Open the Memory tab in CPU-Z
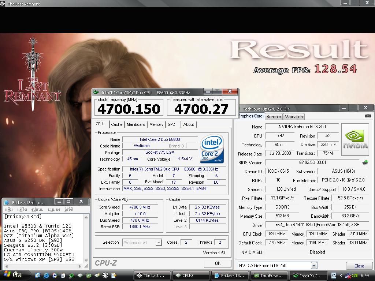 (156, 124)
